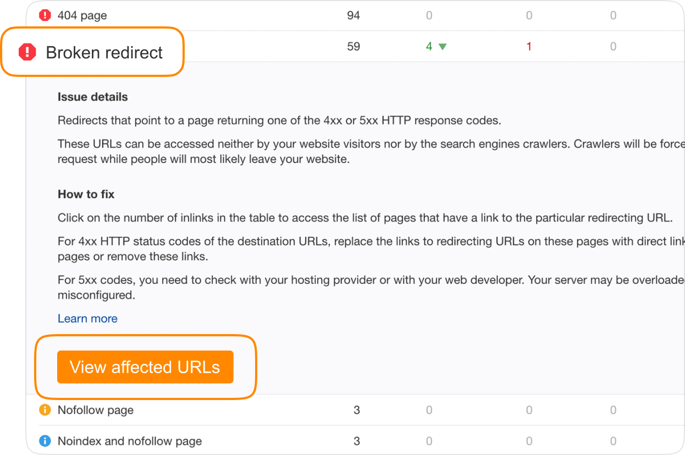Click the Issue details heading
Screen dimensions: 685x455
(92, 97)
